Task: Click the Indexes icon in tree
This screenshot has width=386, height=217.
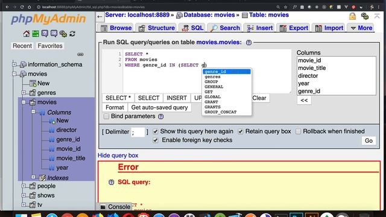Action: pos(42,177)
